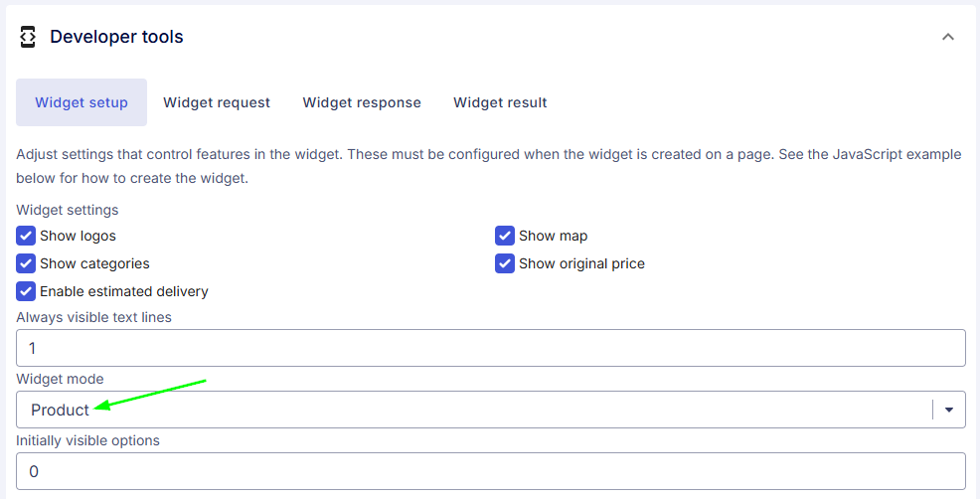Click the Always visible text lines input
Image resolution: width=980 pixels, height=499 pixels.
point(491,348)
